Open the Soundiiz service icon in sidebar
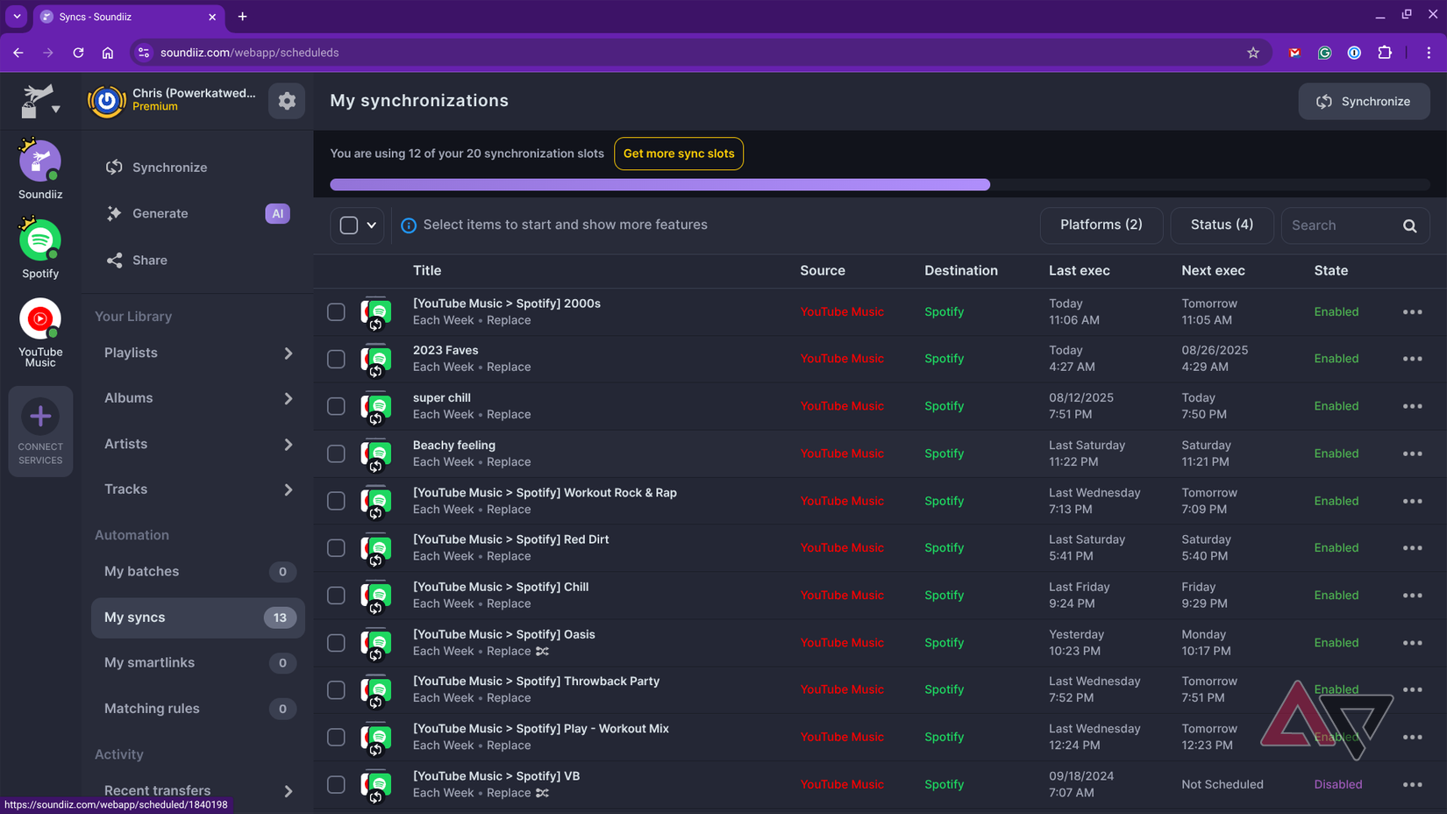This screenshot has height=814, width=1447. pos(40,162)
